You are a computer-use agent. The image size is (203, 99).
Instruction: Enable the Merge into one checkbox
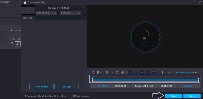72,96
